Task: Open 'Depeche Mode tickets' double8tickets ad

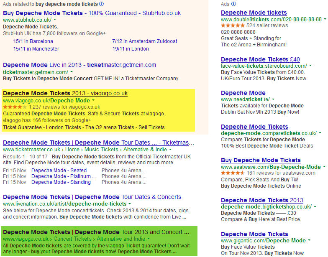Action: click(x=254, y=13)
